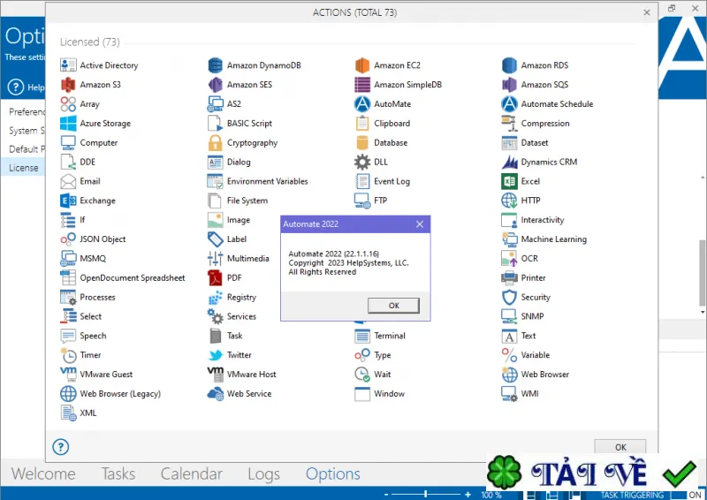Click the Machine Learning icon
The width and height of the screenshot is (707, 500).
[x=509, y=239]
